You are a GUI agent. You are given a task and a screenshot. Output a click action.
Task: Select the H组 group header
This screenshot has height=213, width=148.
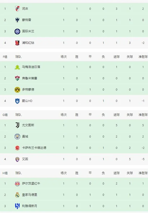coord(5,173)
